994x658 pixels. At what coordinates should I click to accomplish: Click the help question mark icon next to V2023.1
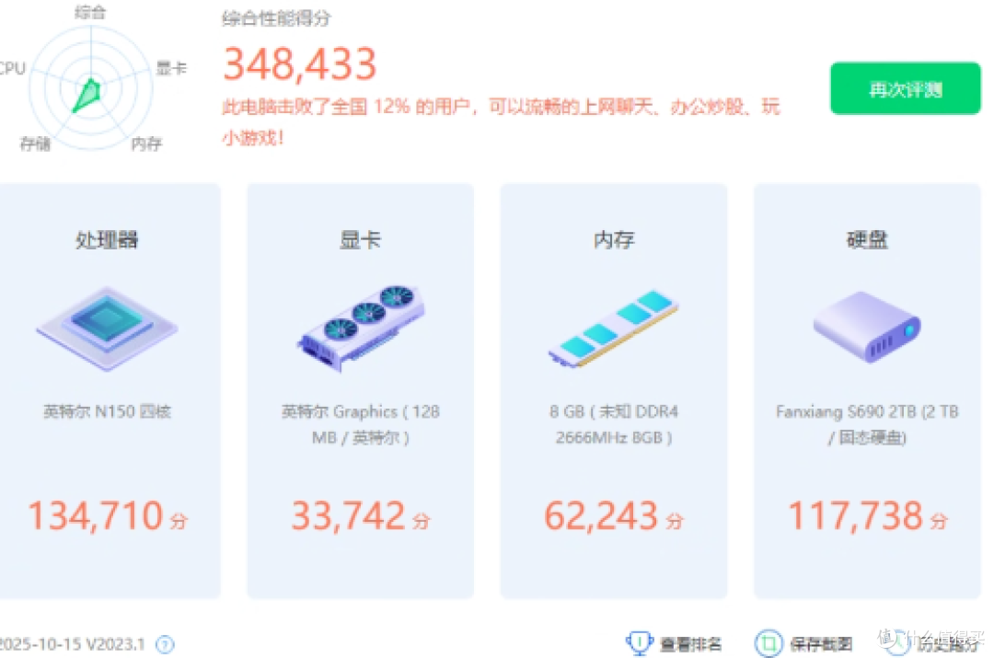165,645
